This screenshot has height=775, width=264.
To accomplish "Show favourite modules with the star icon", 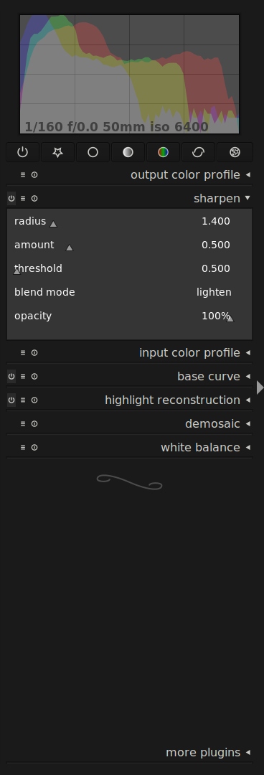I will pos(58,152).
